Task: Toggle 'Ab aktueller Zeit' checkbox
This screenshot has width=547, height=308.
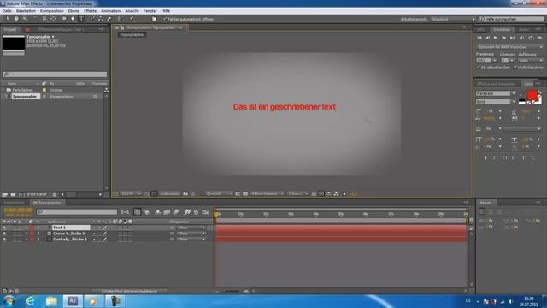Action: [x=479, y=67]
